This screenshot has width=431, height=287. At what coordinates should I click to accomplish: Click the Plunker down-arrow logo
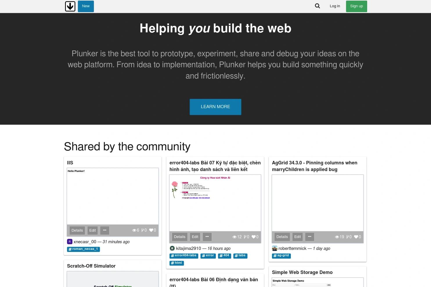click(x=70, y=6)
